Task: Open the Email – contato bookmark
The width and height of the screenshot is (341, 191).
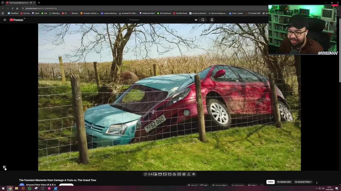Action: (236, 13)
